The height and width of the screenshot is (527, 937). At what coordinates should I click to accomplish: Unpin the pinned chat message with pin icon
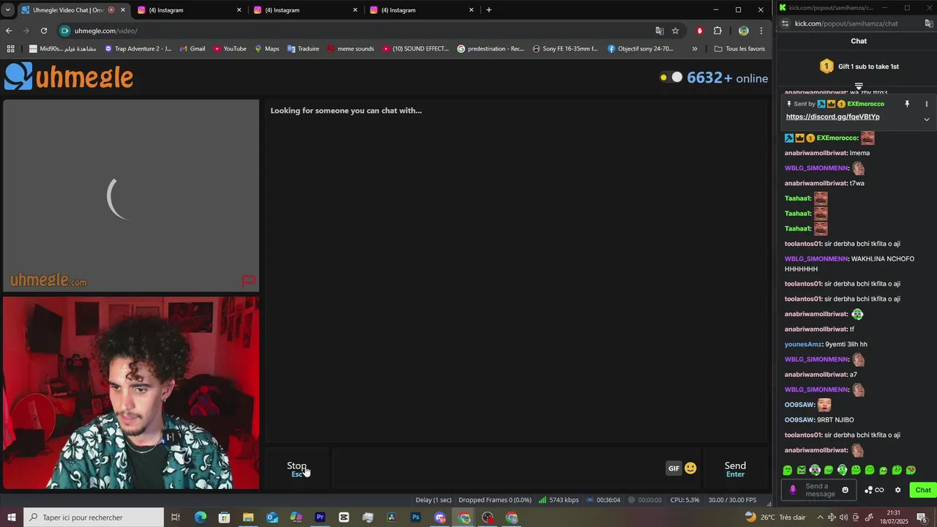coord(907,104)
